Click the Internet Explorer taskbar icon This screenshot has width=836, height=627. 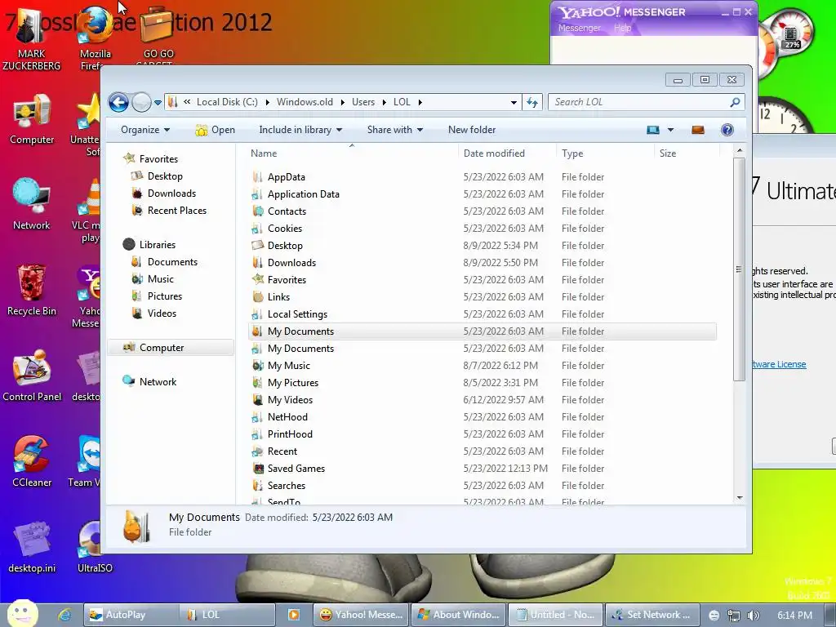[x=64, y=615]
